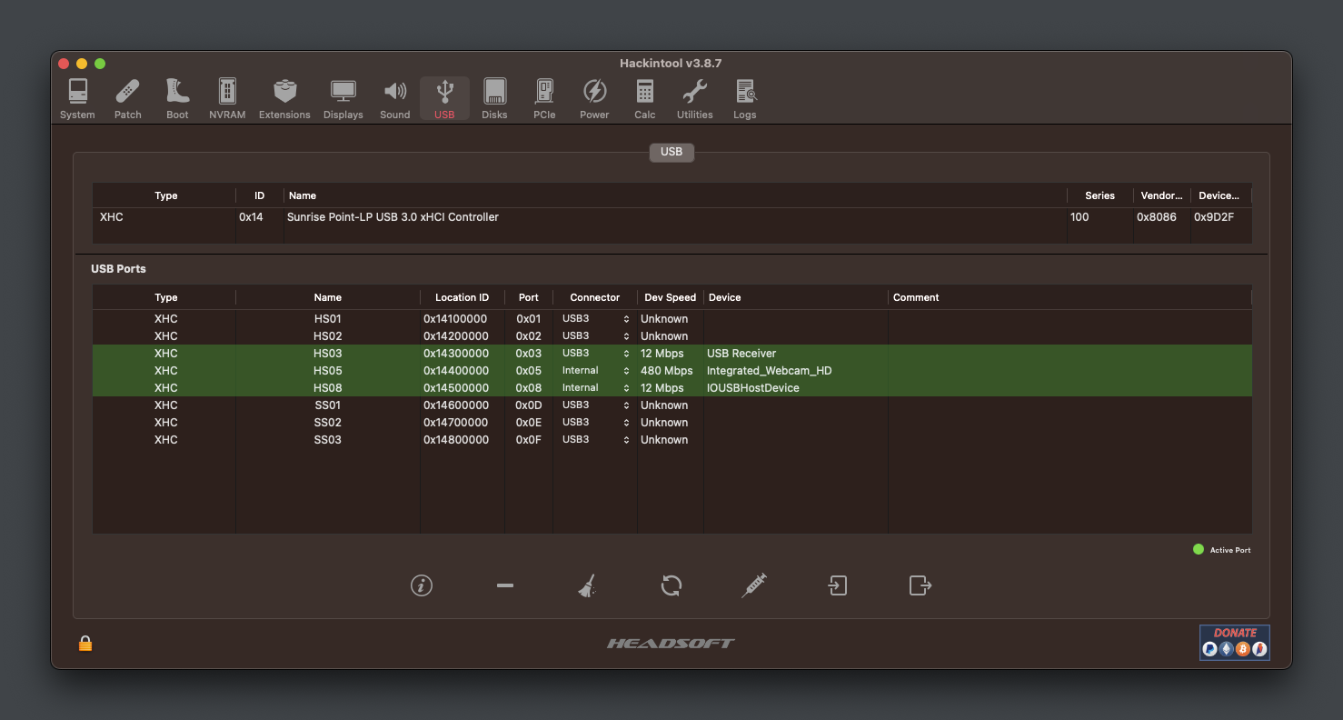
Task: Open the Sound section
Action: [x=395, y=99]
